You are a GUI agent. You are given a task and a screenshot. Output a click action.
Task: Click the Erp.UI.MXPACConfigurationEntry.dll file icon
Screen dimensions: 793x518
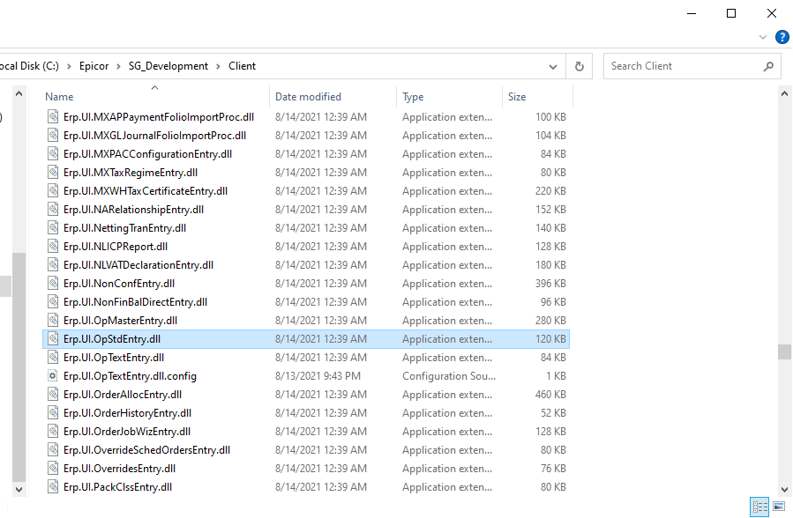point(53,154)
